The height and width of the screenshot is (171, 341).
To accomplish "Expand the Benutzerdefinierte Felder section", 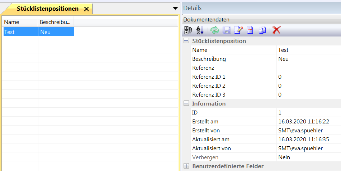I will pos(186,166).
